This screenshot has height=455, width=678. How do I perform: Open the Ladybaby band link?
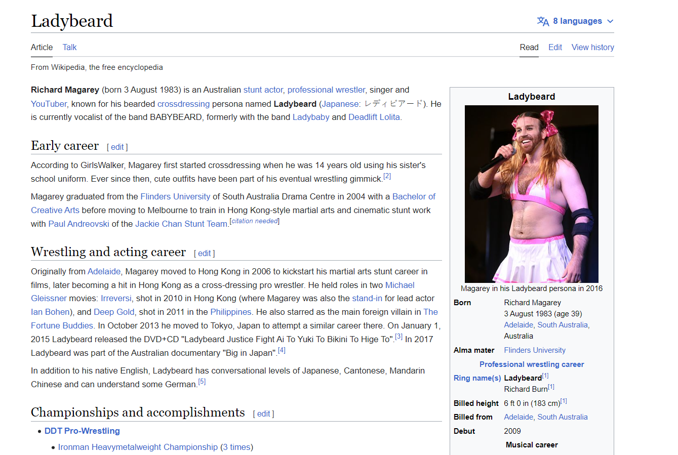311,117
